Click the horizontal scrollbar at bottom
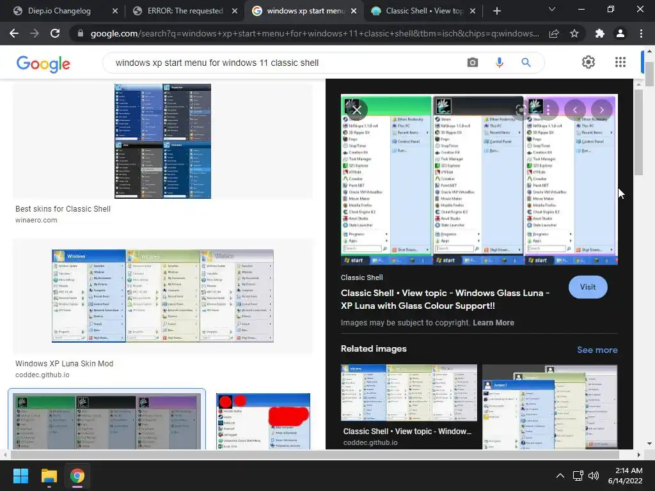655x491 pixels. (x=315, y=455)
